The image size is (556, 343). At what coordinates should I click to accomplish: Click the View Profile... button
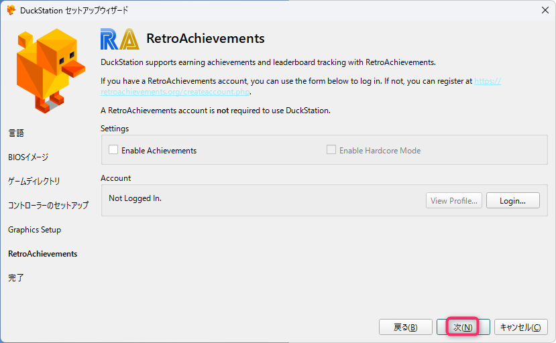point(454,200)
